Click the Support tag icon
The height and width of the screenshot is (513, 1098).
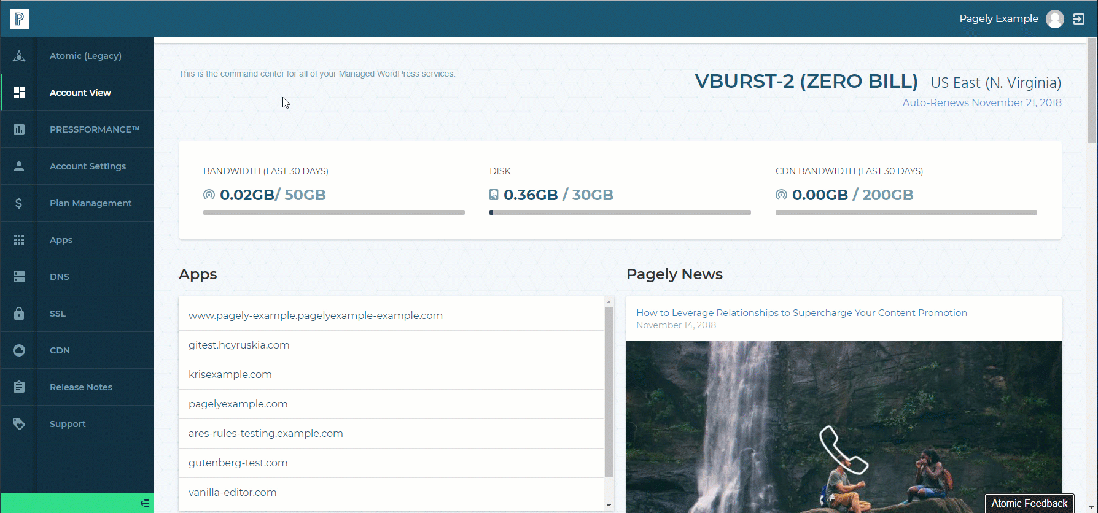point(19,424)
